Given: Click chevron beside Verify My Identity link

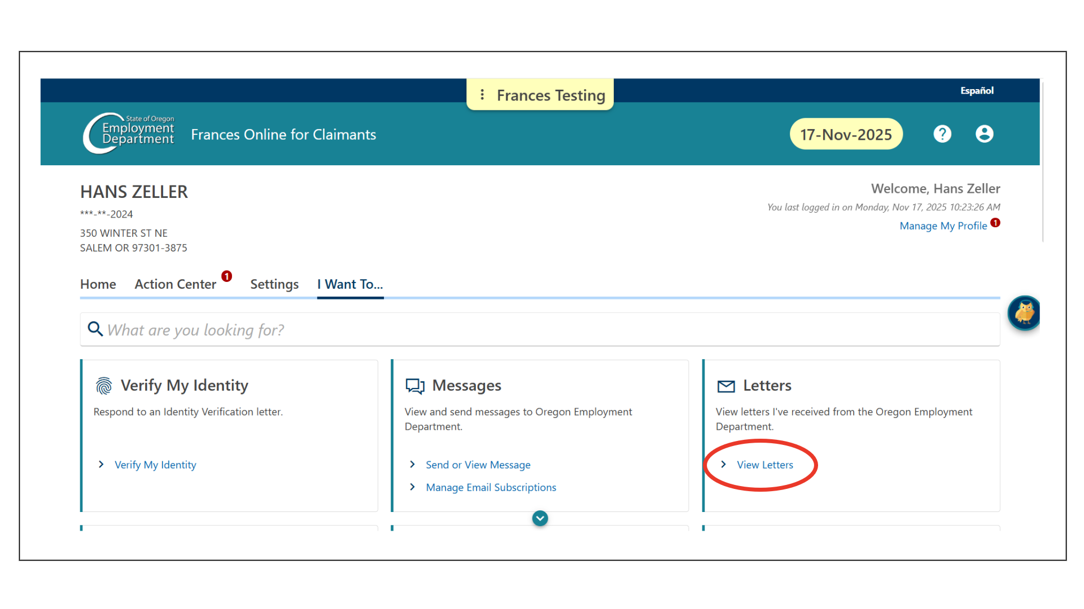Looking at the screenshot, I should click(101, 464).
